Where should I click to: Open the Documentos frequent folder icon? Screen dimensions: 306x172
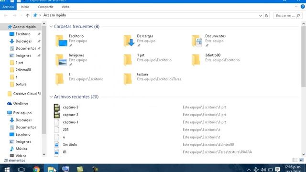click(197, 41)
